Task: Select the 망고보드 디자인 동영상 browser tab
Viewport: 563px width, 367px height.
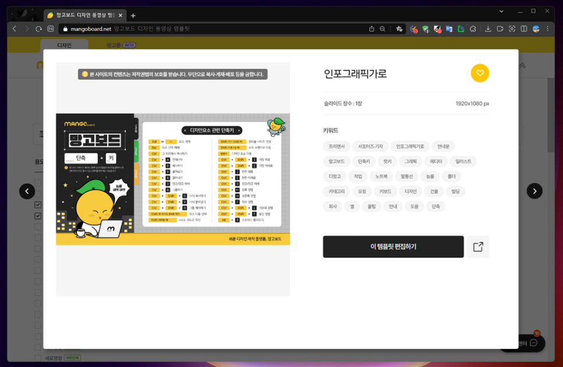Action: (x=85, y=15)
